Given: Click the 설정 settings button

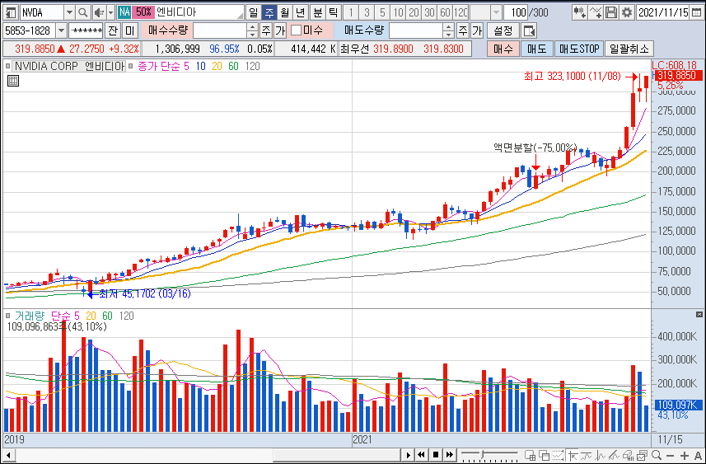Looking at the screenshot, I should coord(503,30).
